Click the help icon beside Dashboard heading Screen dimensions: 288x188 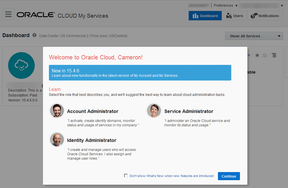tap(34, 35)
